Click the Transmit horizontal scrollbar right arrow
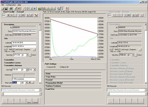The height and width of the screenshot is (107, 148). point(40,93)
